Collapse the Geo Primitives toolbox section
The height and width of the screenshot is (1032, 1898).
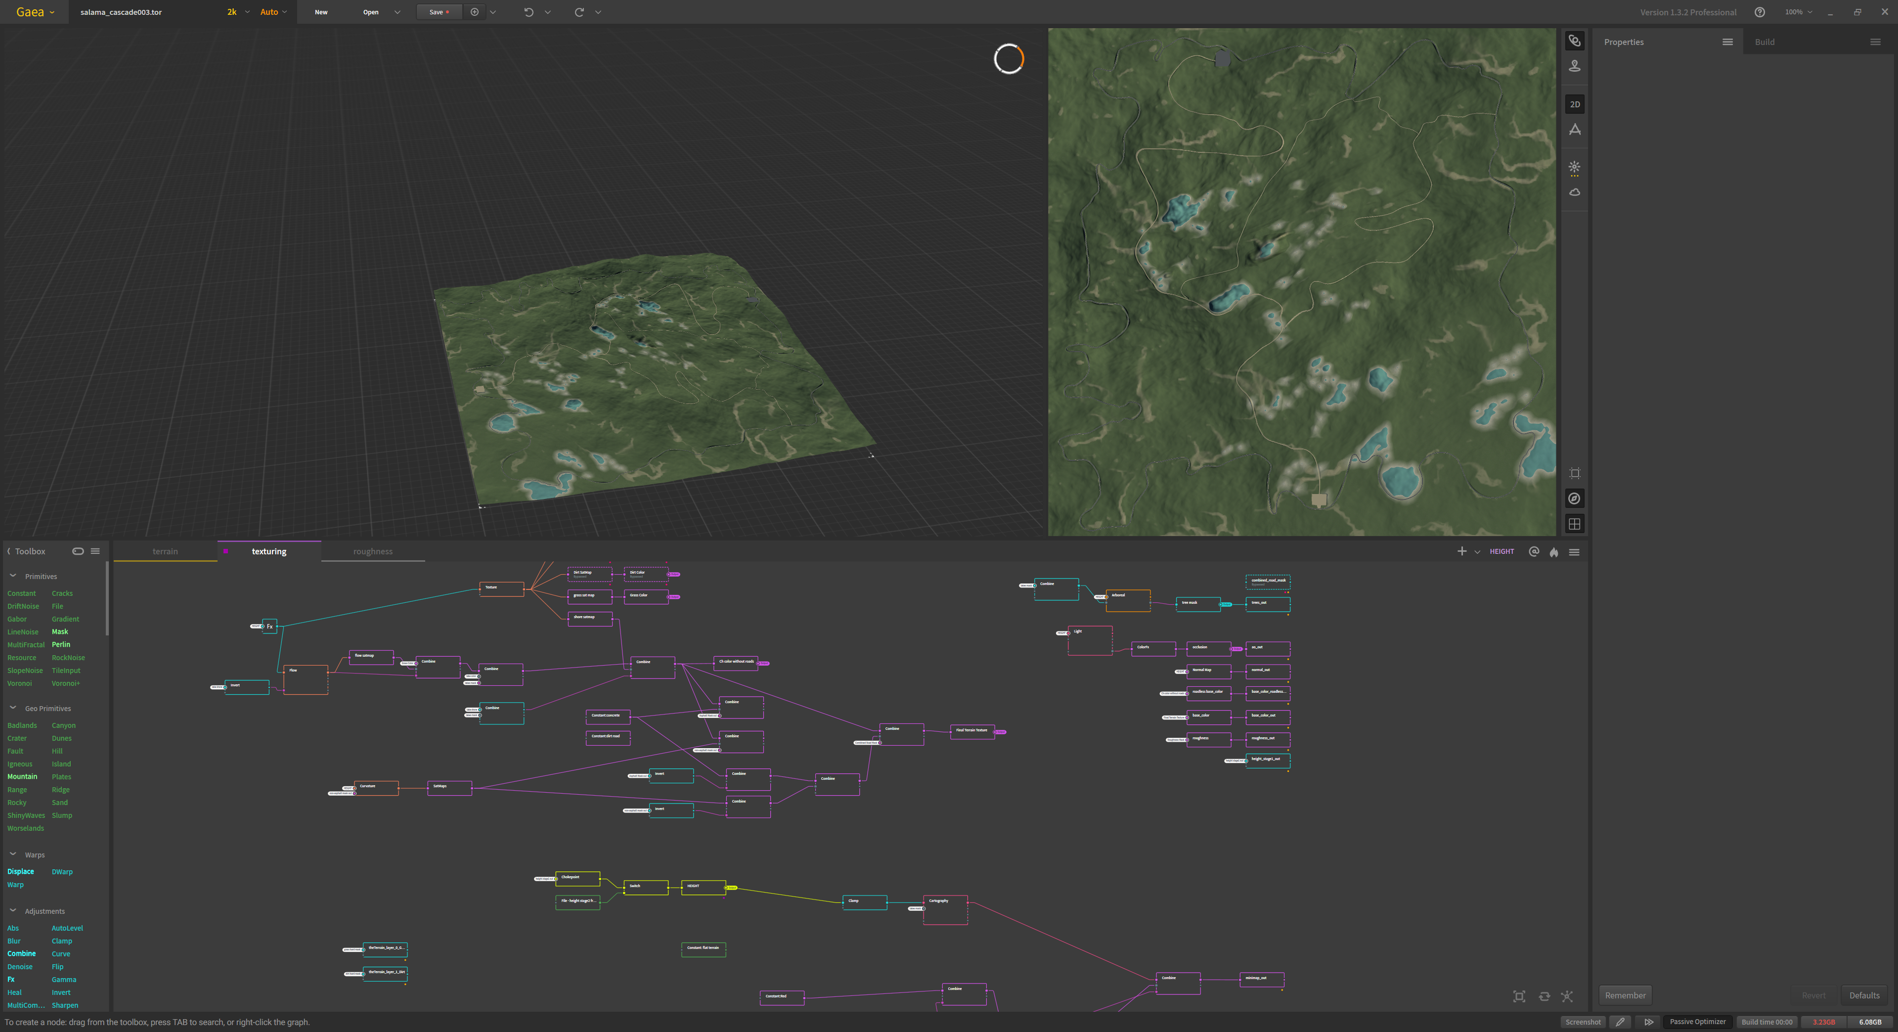click(12, 709)
